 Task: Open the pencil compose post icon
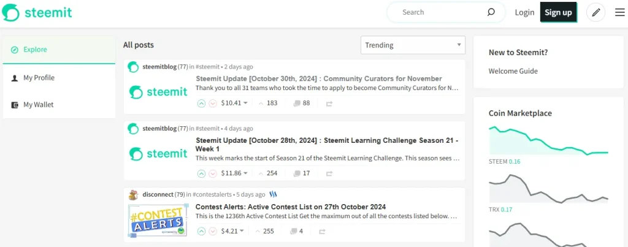tap(595, 12)
